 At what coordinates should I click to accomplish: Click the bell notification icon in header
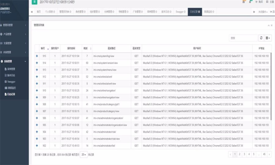click(x=251, y=2)
